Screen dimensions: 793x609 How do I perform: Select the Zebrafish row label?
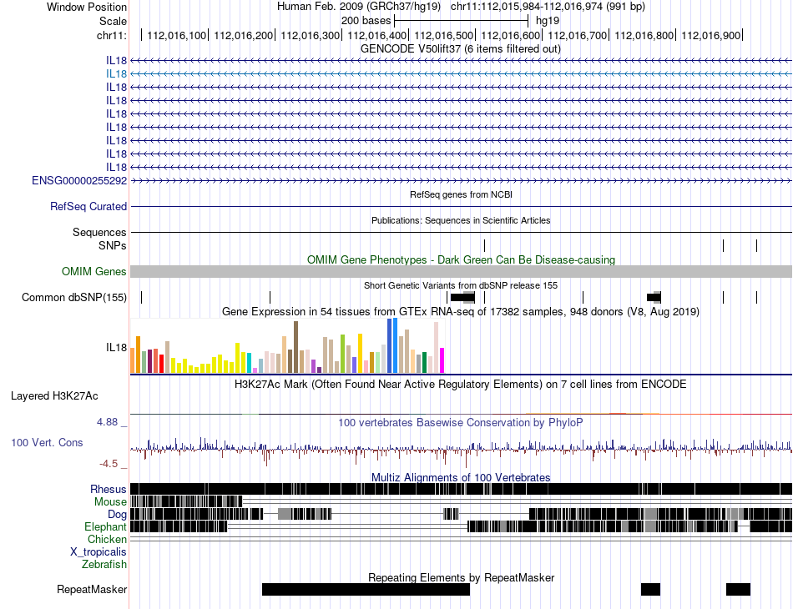coord(104,564)
